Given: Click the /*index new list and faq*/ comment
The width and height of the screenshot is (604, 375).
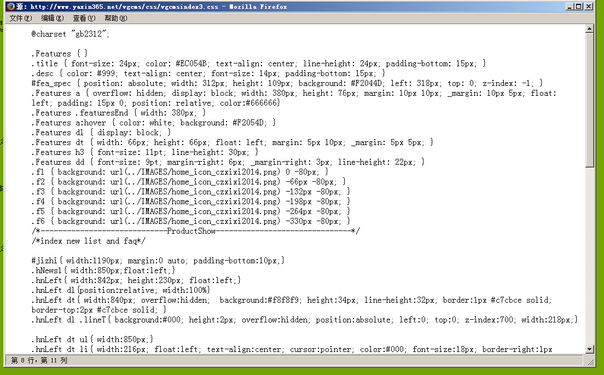Looking at the screenshot, I should pos(88,241).
